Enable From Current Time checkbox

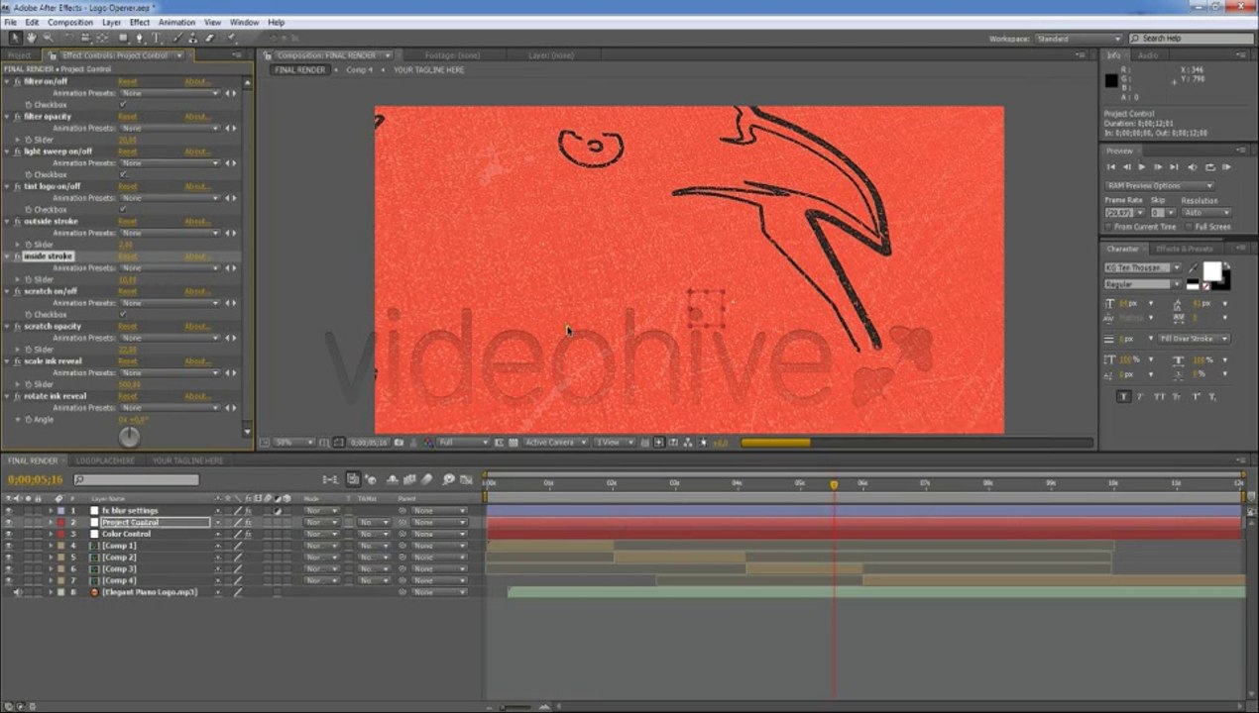(1109, 227)
